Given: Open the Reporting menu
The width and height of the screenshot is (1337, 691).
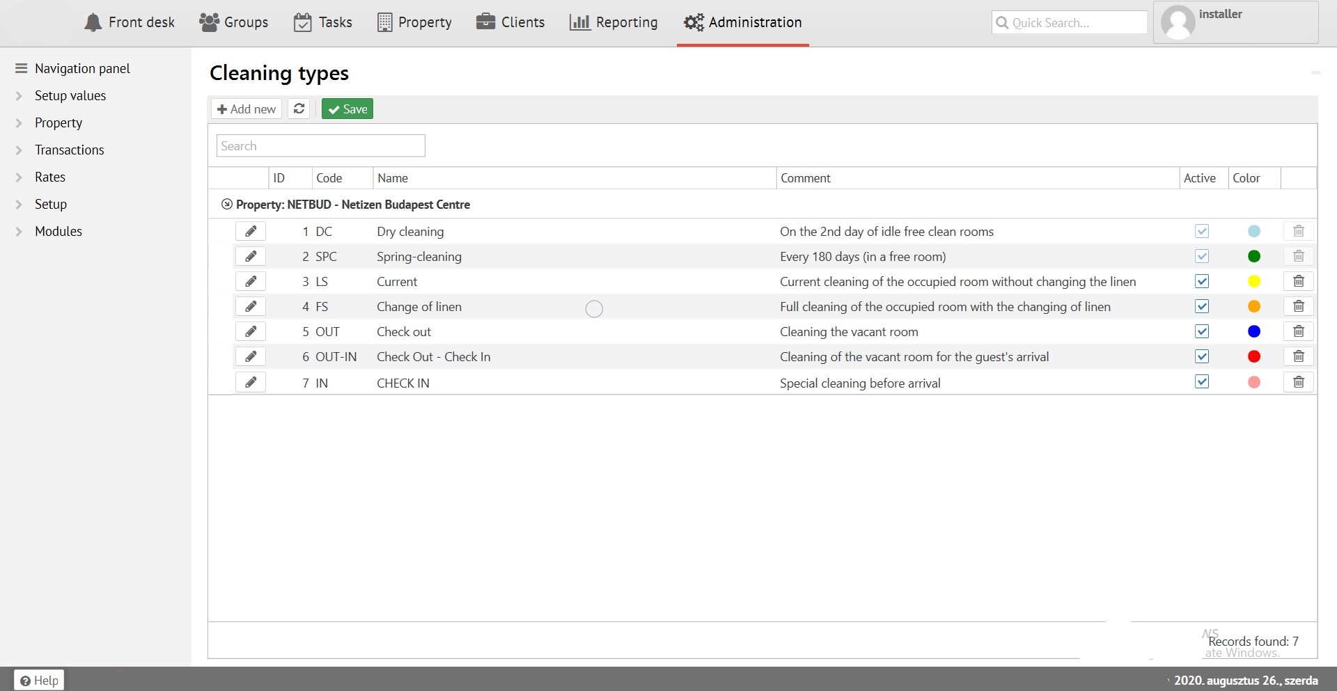Looking at the screenshot, I should tap(613, 22).
